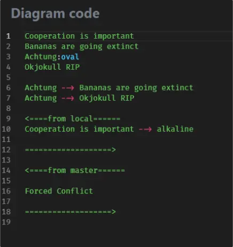
Task: Click 'Forced Conflict' text on line 16
Action: click(x=59, y=191)
